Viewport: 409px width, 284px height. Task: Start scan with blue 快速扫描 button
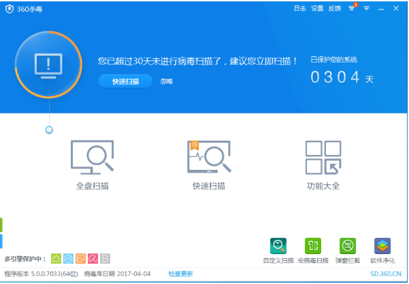[125, 82]
